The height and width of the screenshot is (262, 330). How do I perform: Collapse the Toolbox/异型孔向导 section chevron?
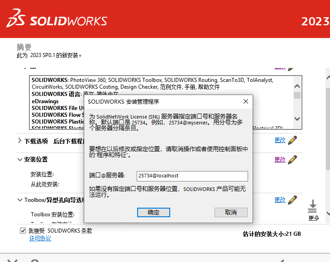[x=19, y=200]
